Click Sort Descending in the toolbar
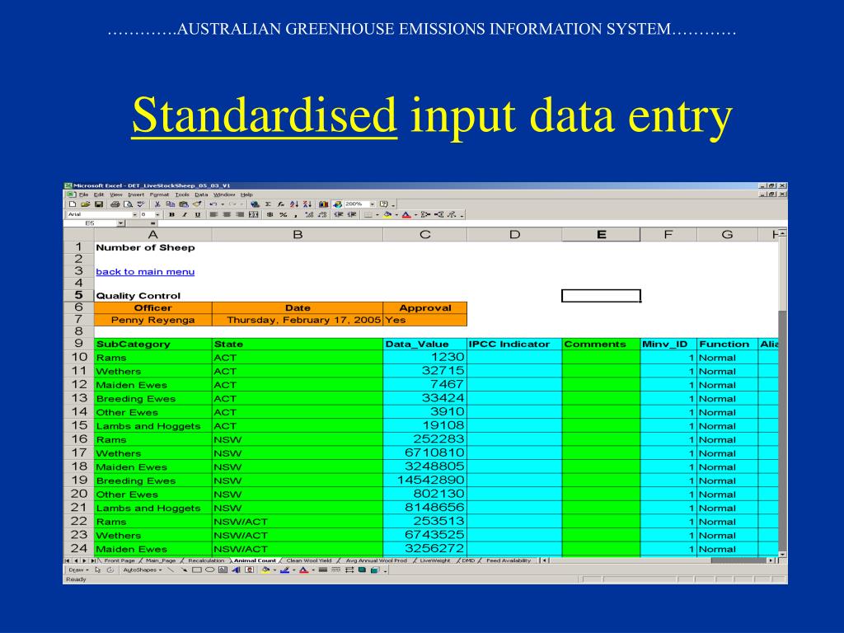The height and width of the screenshot is (633, 844). (x=307, y=204)
